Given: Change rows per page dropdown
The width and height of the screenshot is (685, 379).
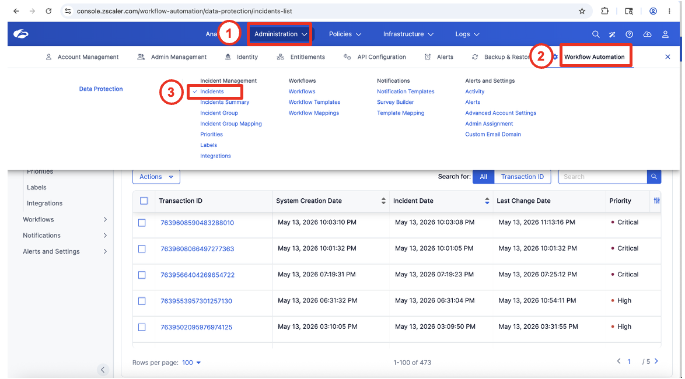Looking at the screenshot, I should coord(191,363).
